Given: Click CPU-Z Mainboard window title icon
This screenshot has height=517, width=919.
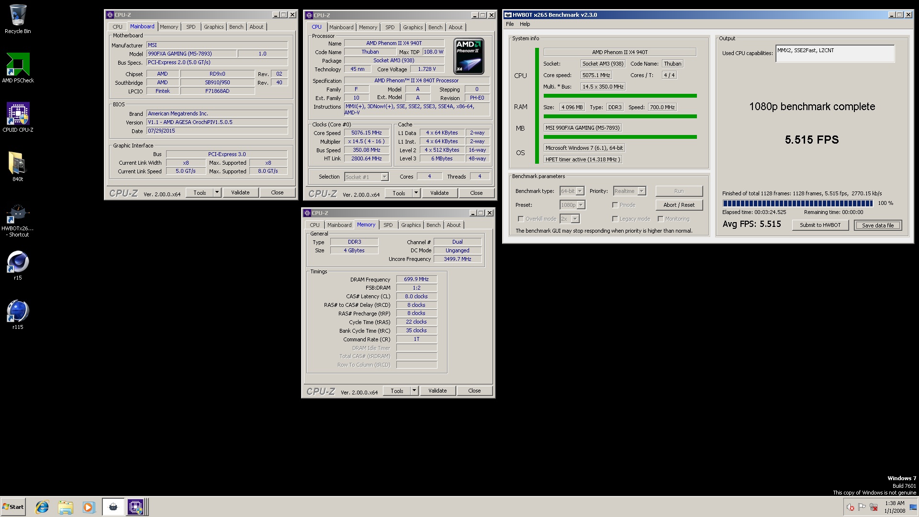Looking at the screenshot, I should 110,15.
